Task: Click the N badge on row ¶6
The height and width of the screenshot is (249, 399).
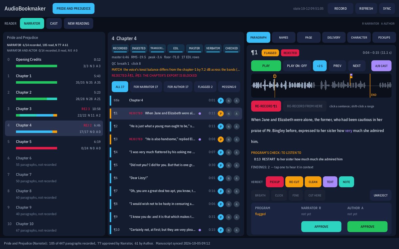Action: (229, 178)
